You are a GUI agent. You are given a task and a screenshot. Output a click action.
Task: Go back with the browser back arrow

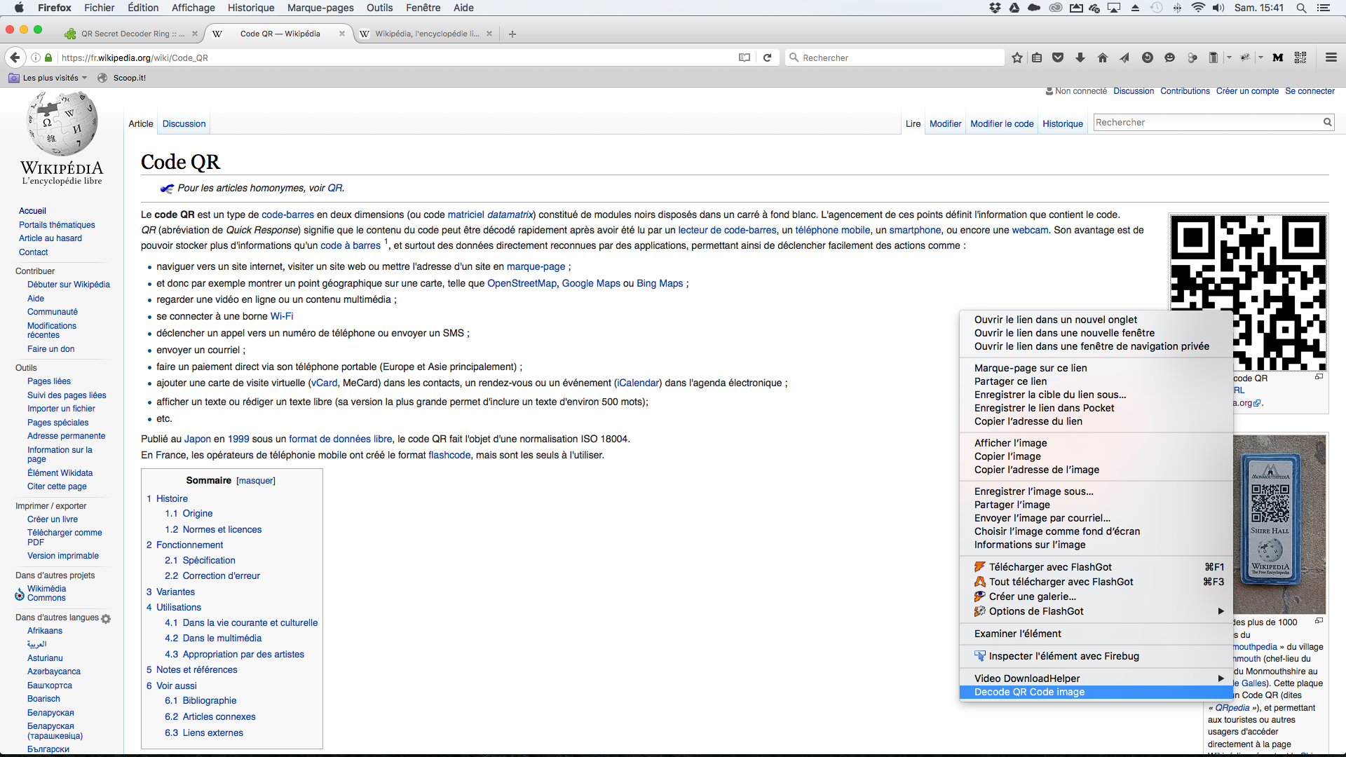click(15, 57)
